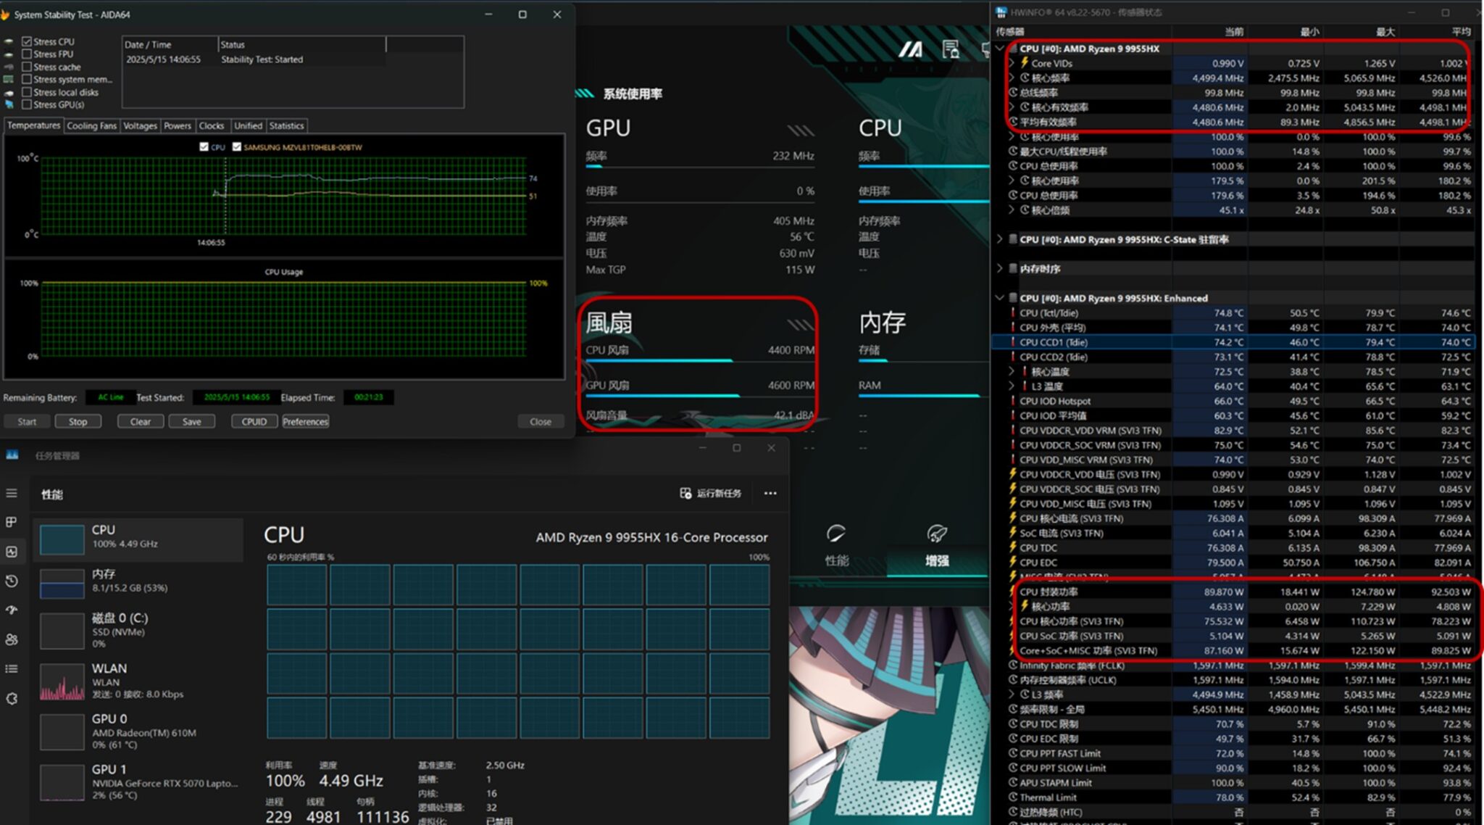Screen dimensions: 1484x825
Task: Click GPU 风扇 speed bar
Action: pyautogui.click(x=700, y=396)
